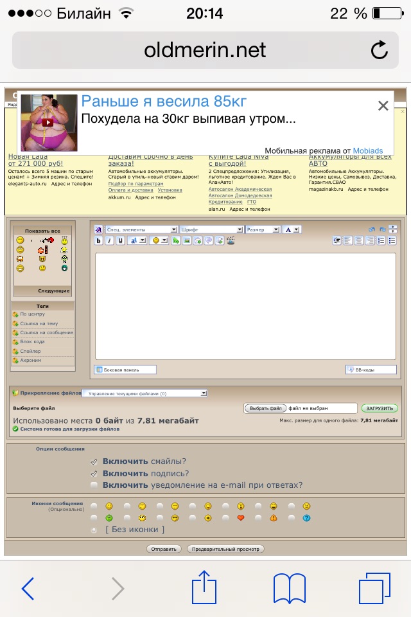Close the Mobiads ad popup
This screenshot has width=411, height=617.
[383, 105]
